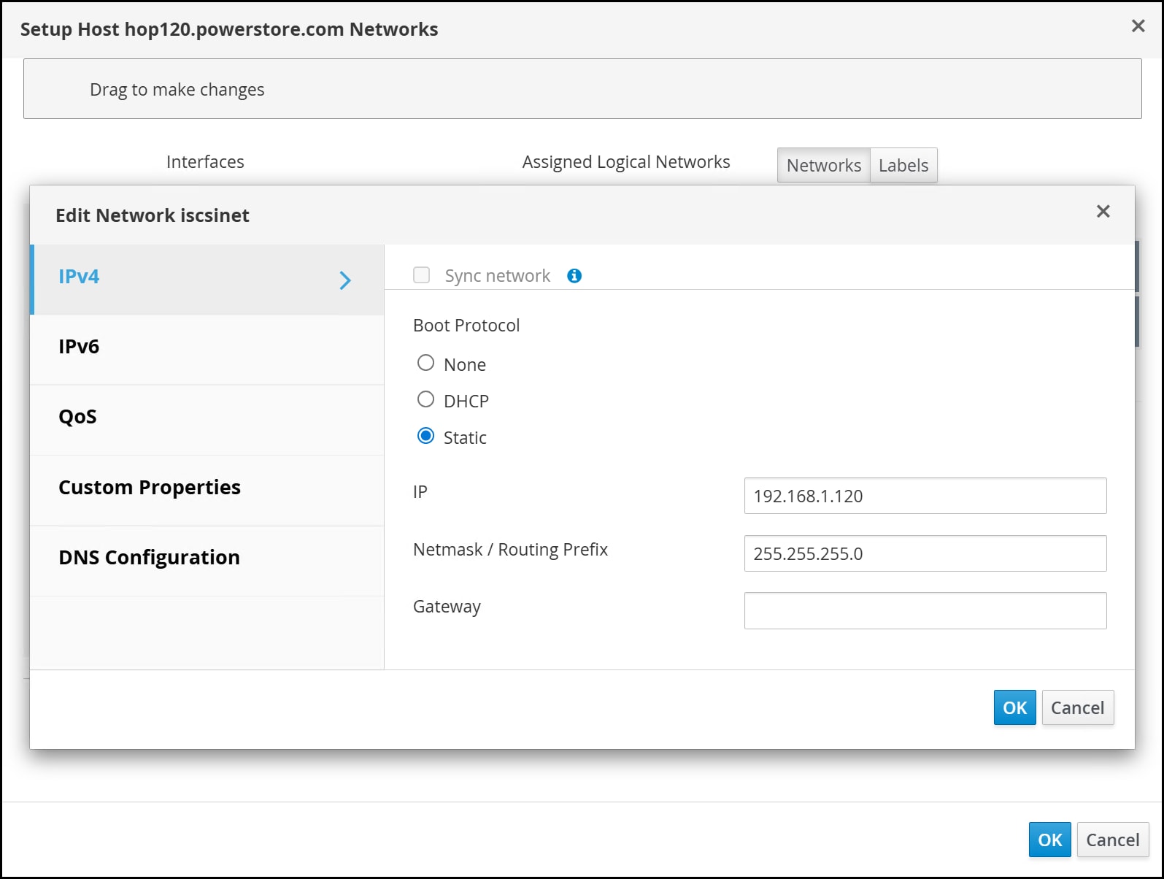Click the IP address field

[925, 496]
